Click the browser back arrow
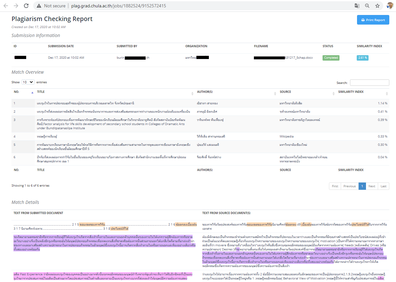This screenshot has height=282, width=396. [6, 6]
